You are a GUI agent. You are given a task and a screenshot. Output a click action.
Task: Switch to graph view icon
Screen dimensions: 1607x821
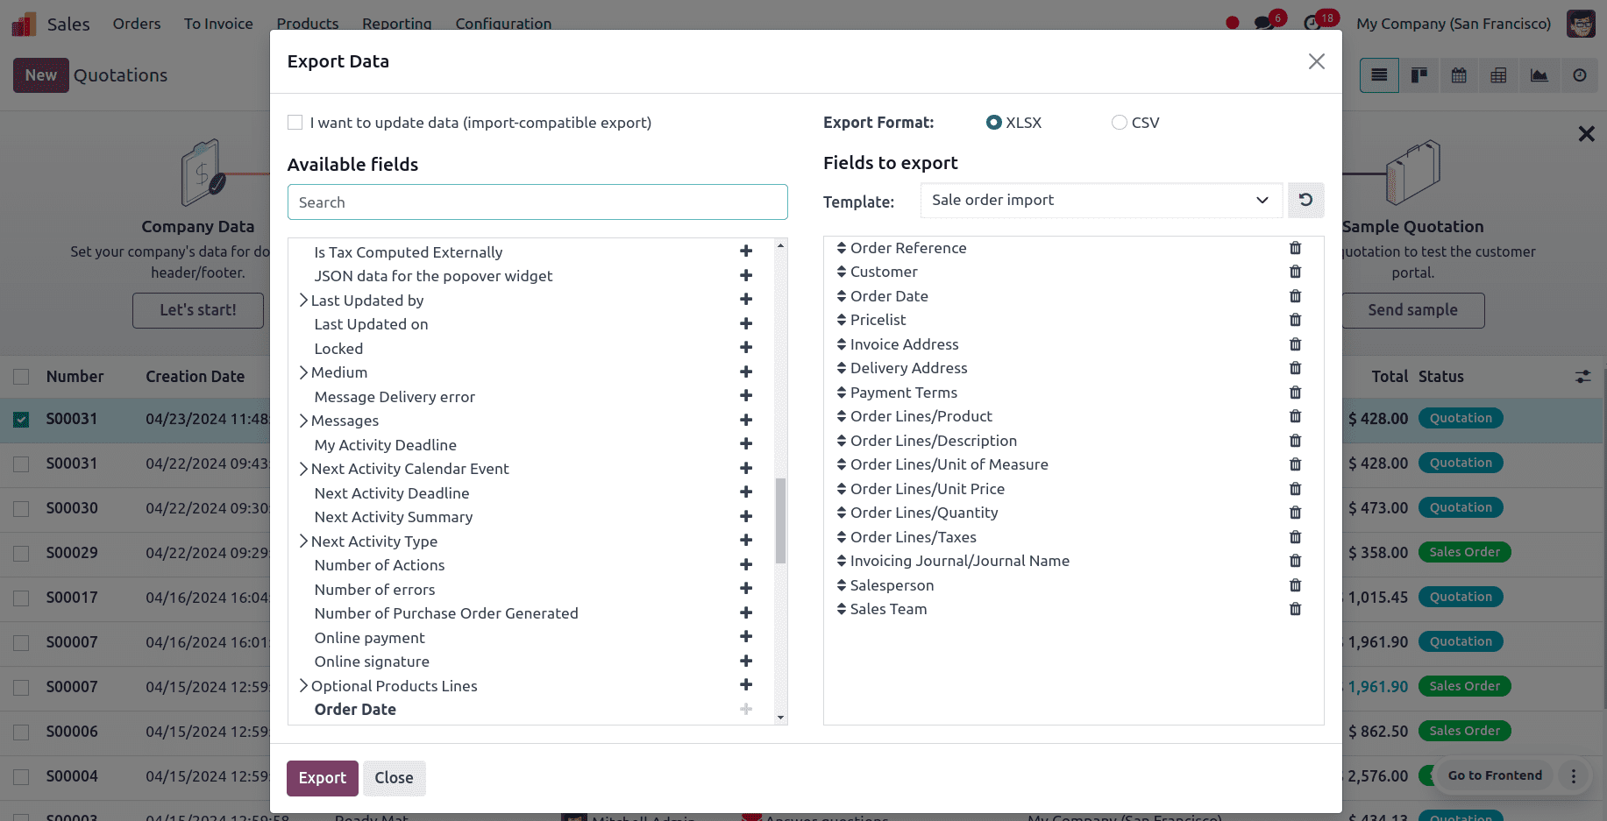(1539, 75)
